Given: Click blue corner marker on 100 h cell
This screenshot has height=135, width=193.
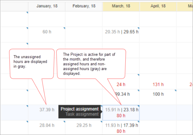Looking at the screenshot, I should click(175, 90).
